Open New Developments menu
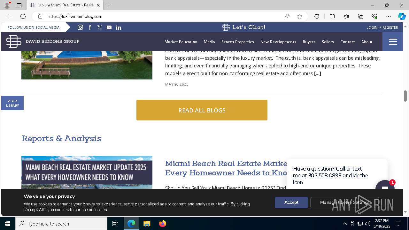 [278, 42]
